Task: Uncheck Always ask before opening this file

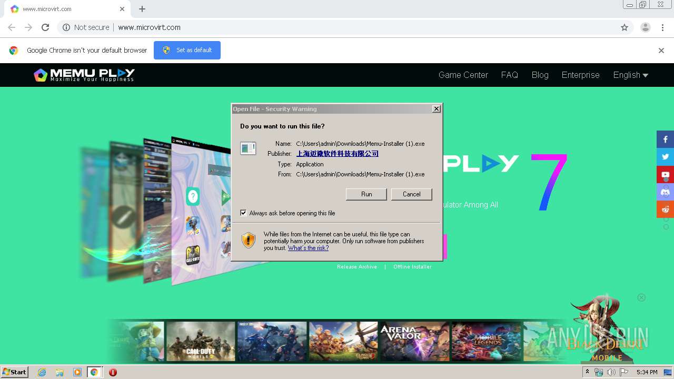Action: pos(243,213)
